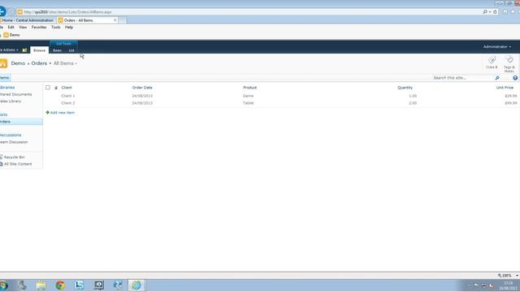520x292 pixels.
Task: Open All Site Content icon link
Action: 2,164
